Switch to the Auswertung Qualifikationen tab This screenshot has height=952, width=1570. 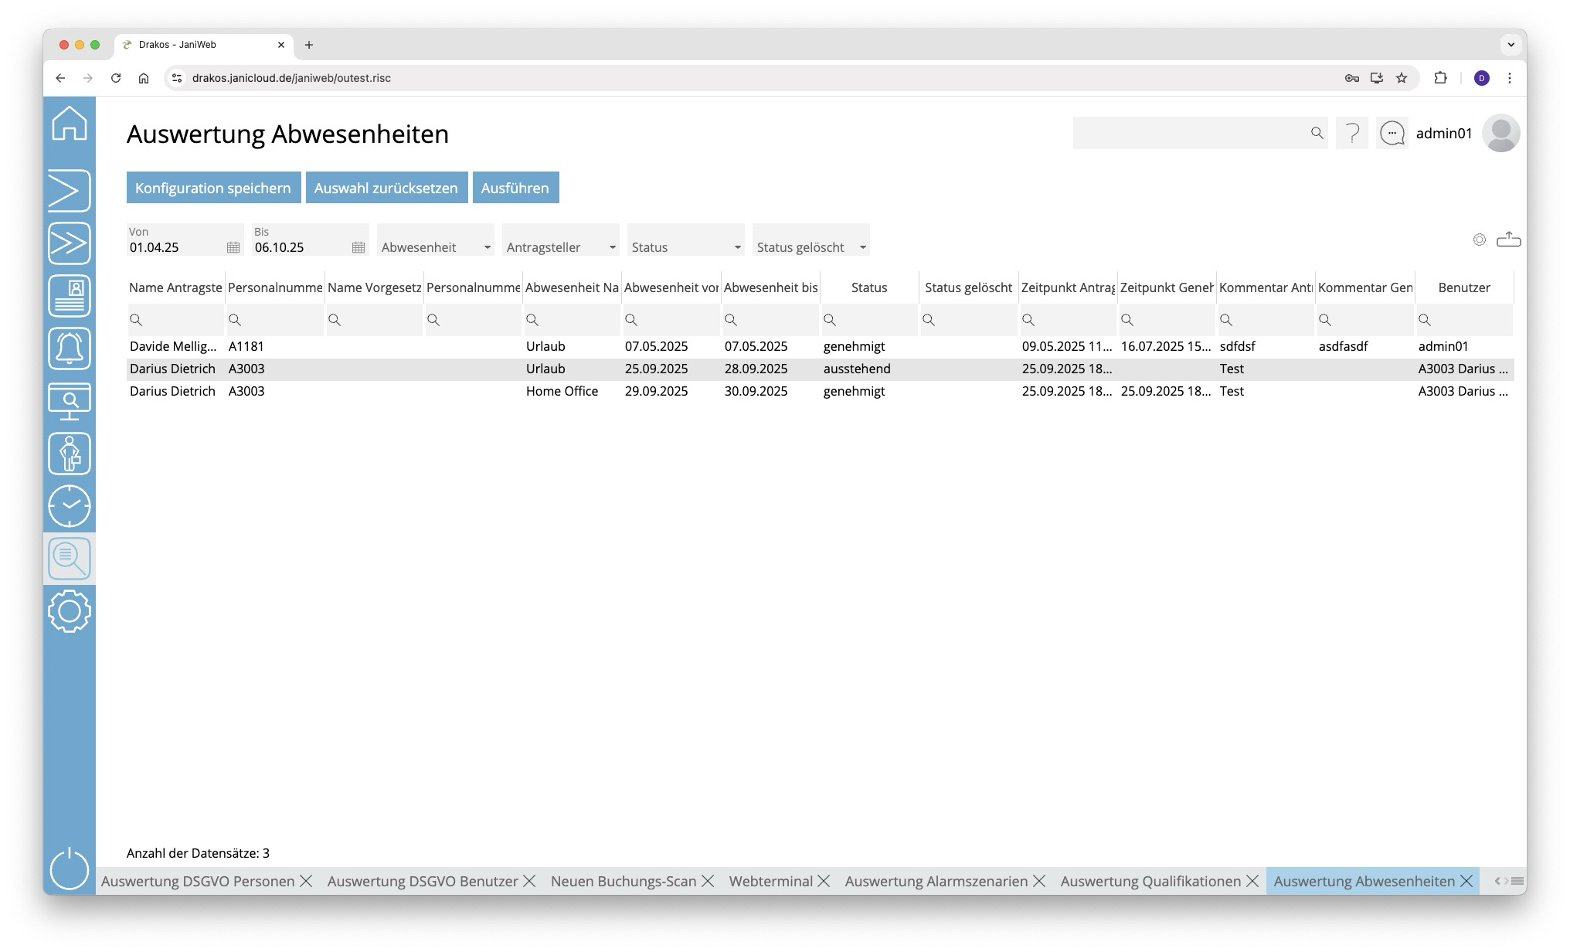tap(1150, 881)
